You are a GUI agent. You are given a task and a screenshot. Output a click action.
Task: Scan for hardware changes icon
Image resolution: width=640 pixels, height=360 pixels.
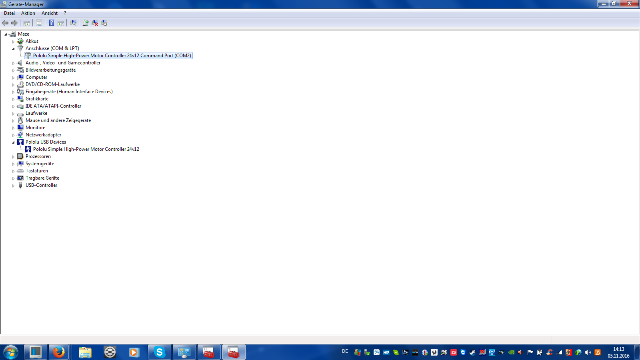(73, 23)
